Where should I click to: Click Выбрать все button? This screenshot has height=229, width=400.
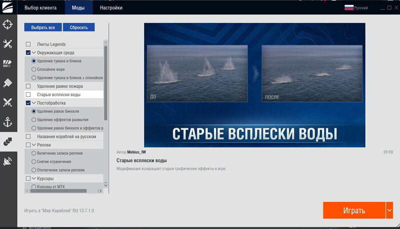coord(43,28)
